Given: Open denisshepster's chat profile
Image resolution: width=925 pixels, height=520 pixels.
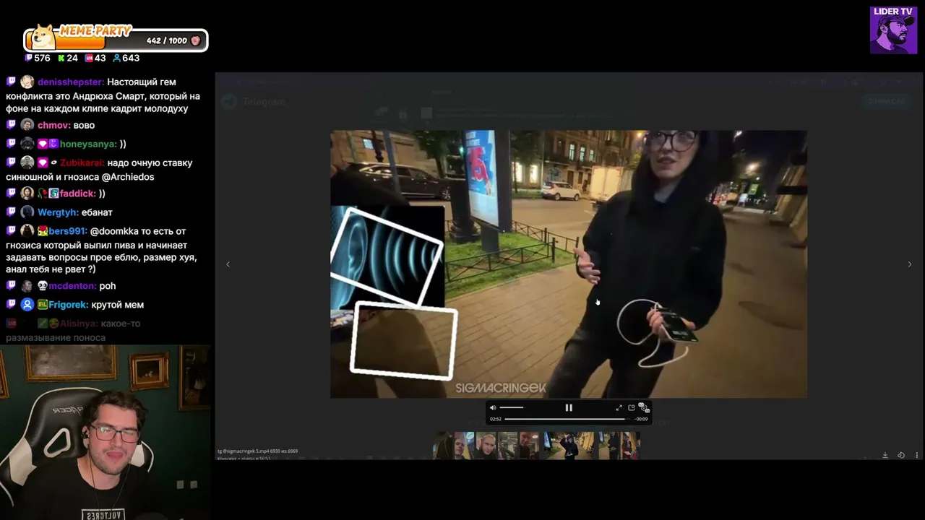Looking at the screenshot, I should (x=70, y=82).
